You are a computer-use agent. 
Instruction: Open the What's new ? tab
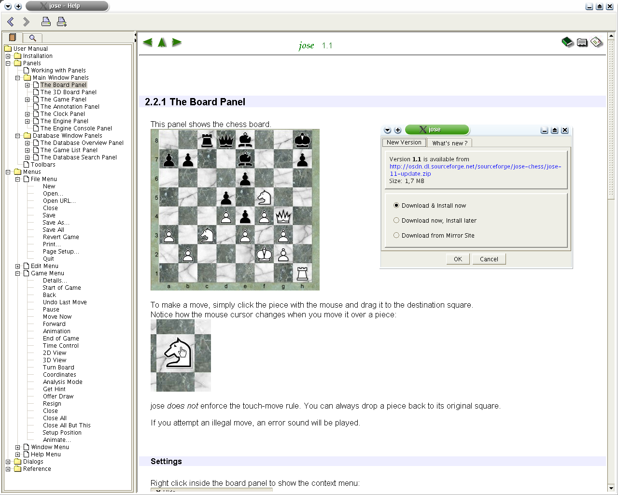tap(449, 143)
